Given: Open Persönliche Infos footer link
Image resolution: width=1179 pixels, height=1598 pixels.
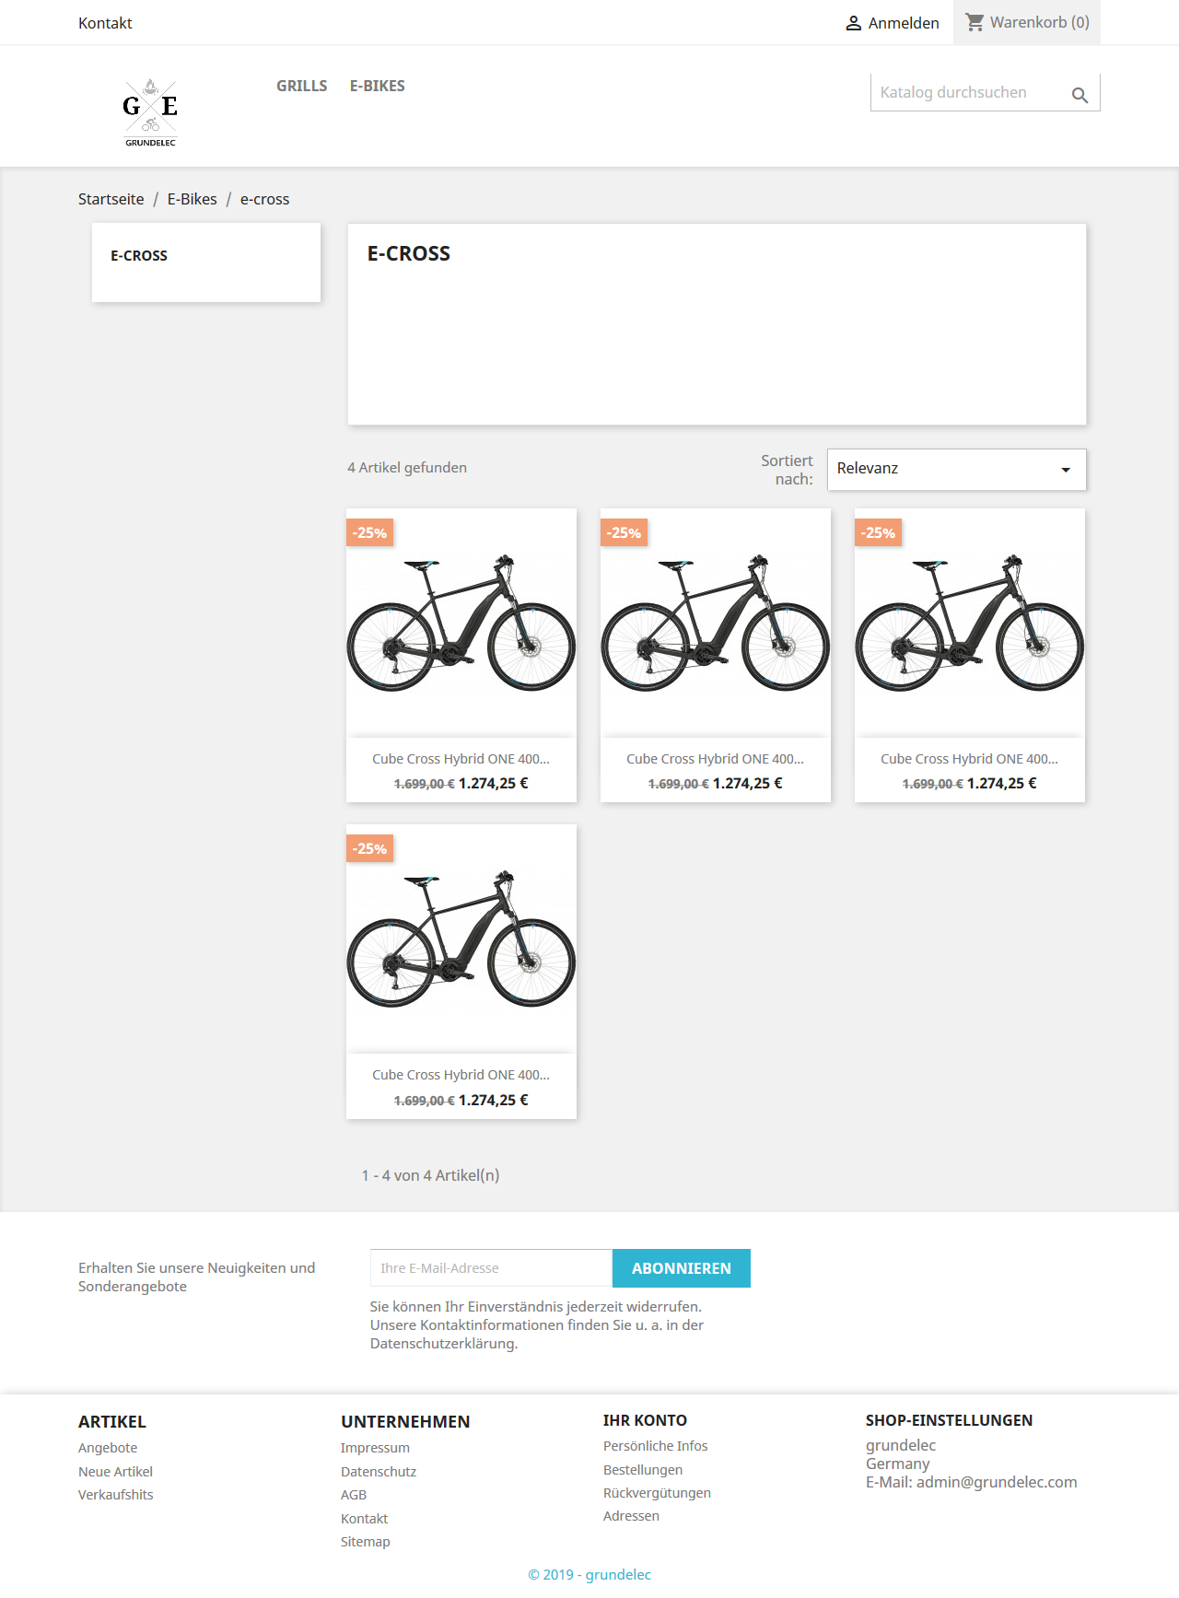Looking at the screenshot, I should point(656,1446).
